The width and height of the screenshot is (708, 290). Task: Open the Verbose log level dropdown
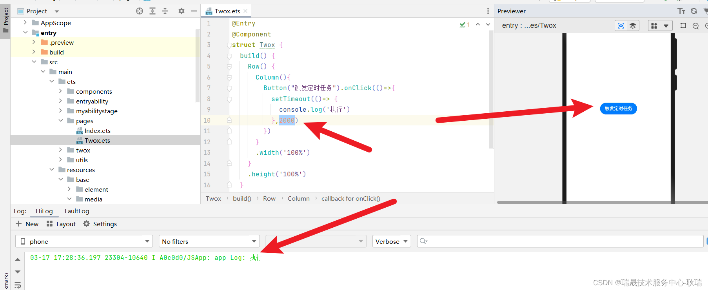(392, 241)
